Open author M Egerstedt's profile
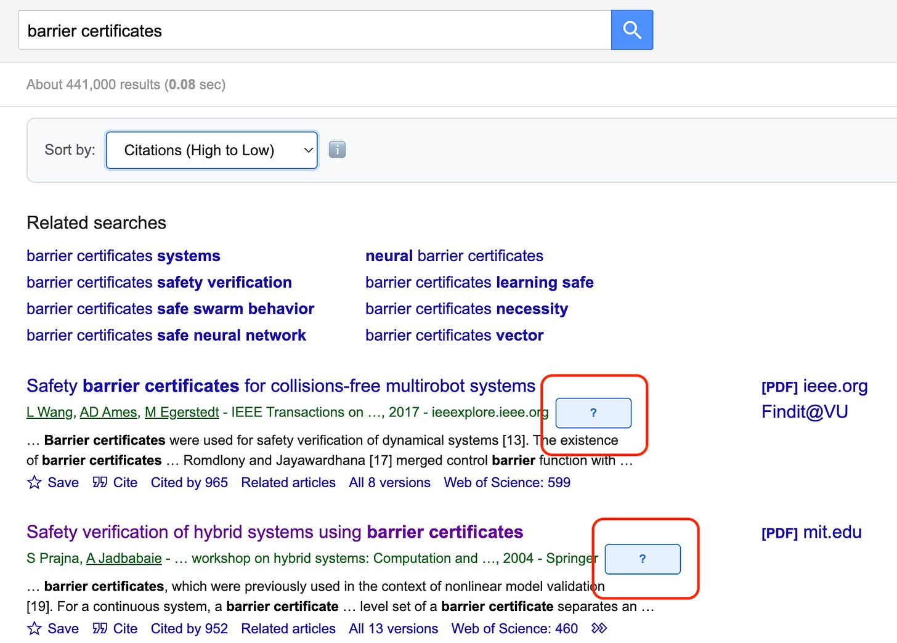The height and width of the screenshot is (643, 897). 182,412
